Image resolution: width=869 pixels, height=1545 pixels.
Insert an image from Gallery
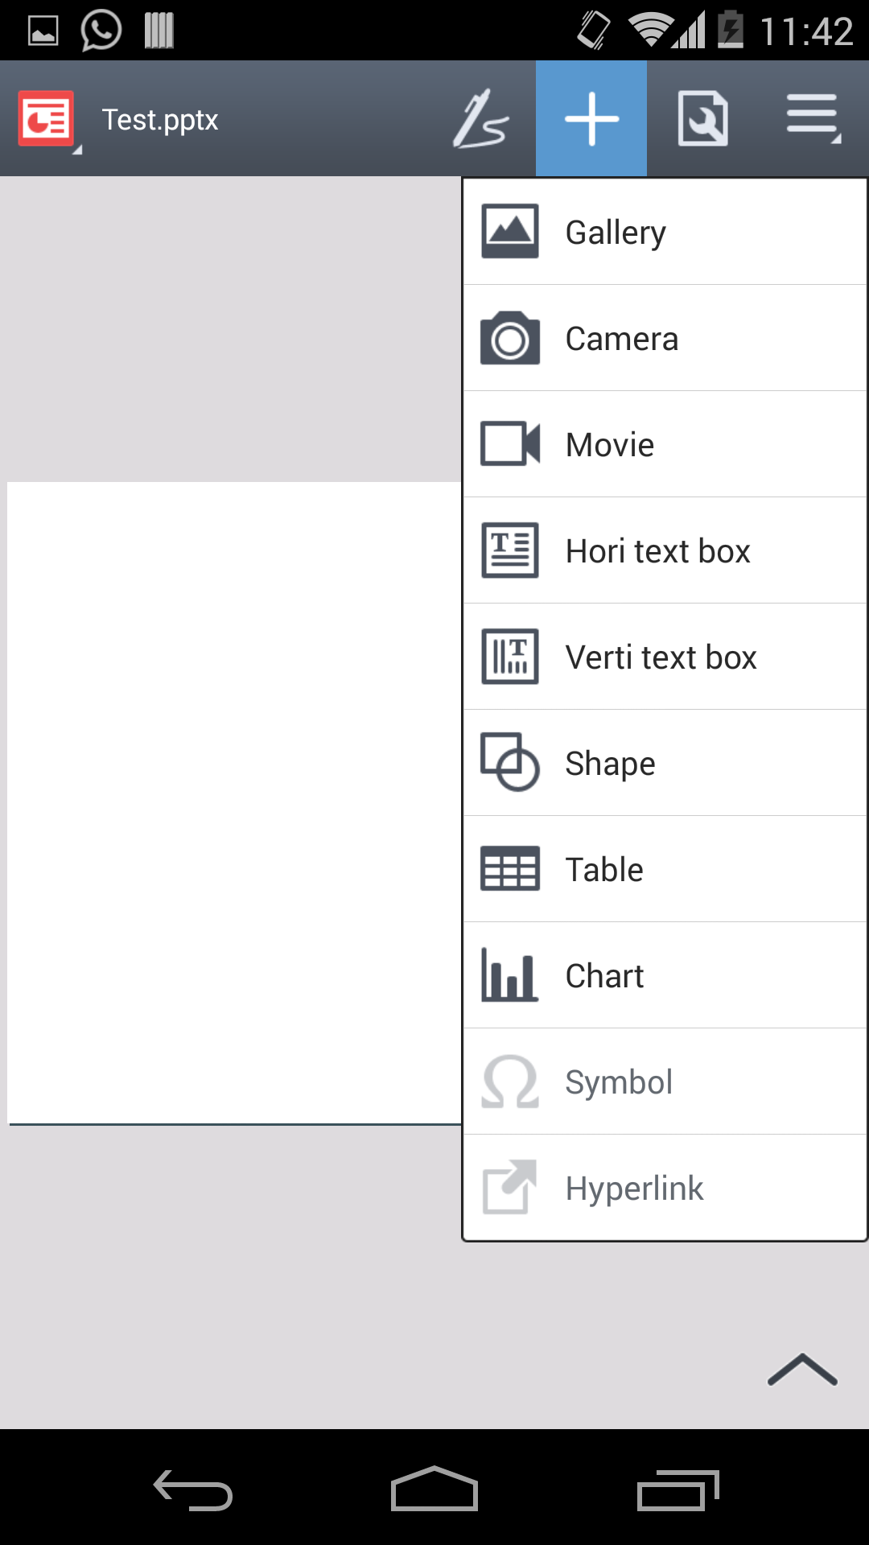(665, 232)
